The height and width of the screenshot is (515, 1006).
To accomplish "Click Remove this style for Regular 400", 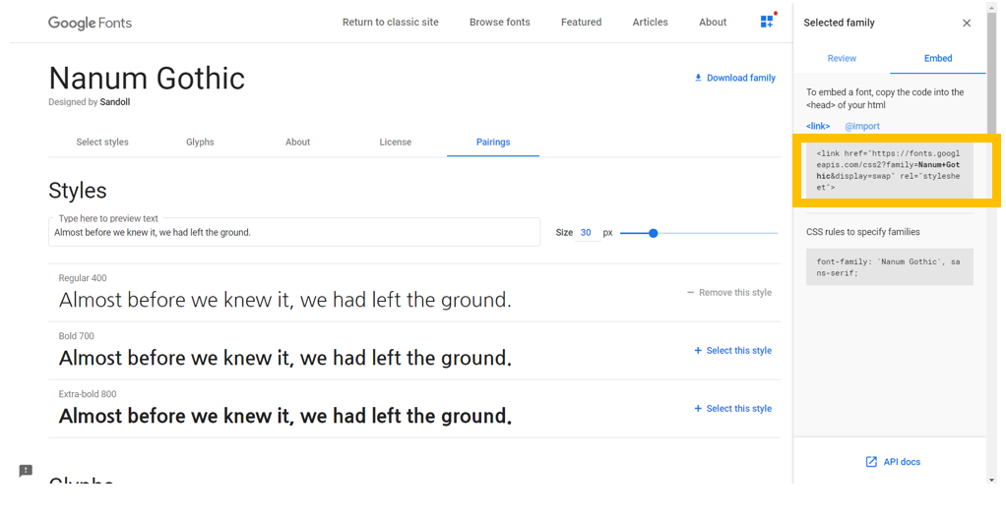I will (x=729, y=293).
